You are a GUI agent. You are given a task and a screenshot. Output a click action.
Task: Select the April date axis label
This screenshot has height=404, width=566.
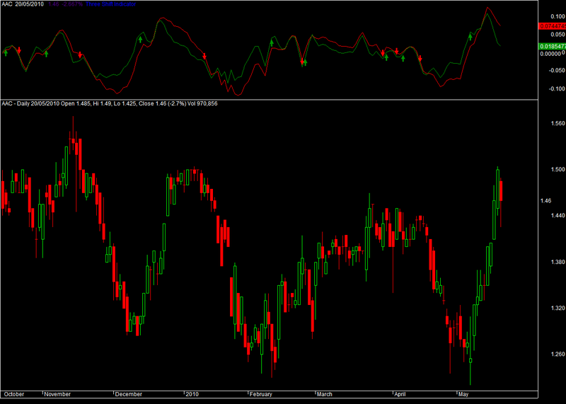[x=400, y=394]
